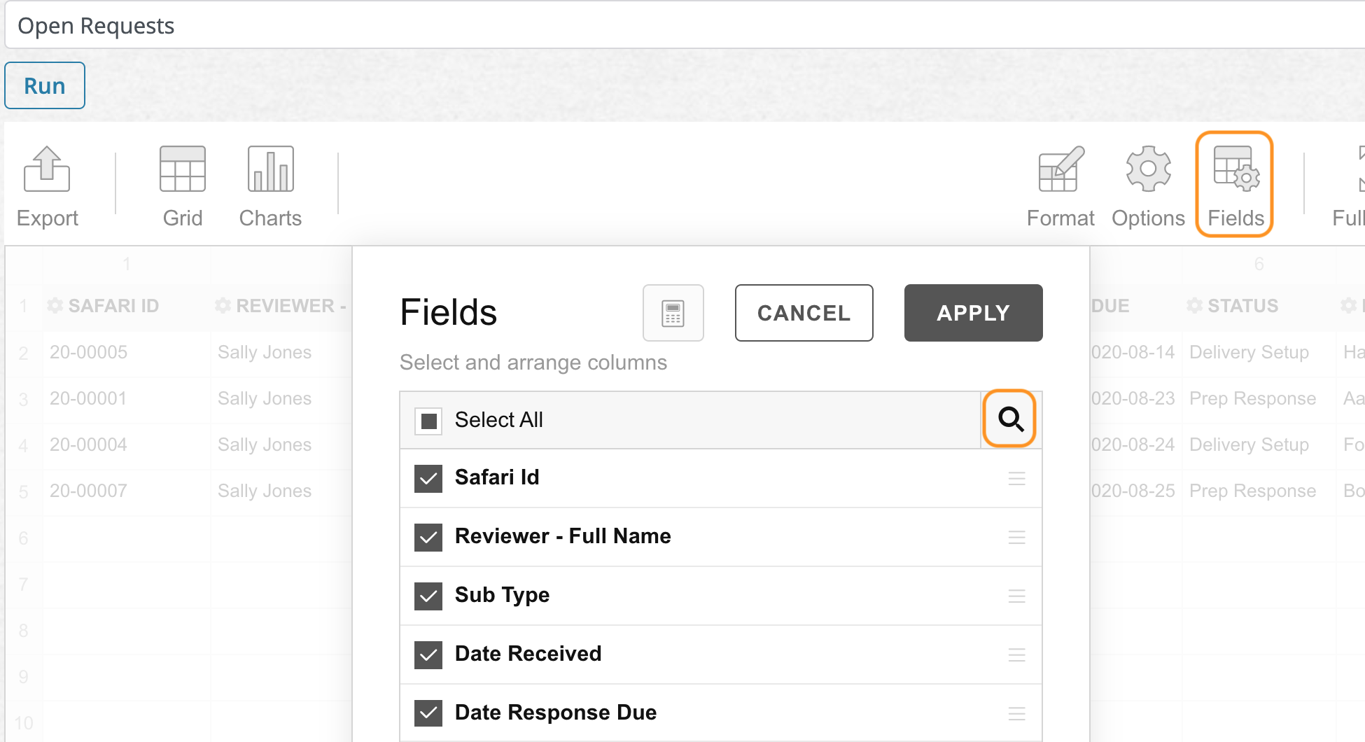Open the Format tool
Screen dimensions: 1365x742
(1060, 170)
